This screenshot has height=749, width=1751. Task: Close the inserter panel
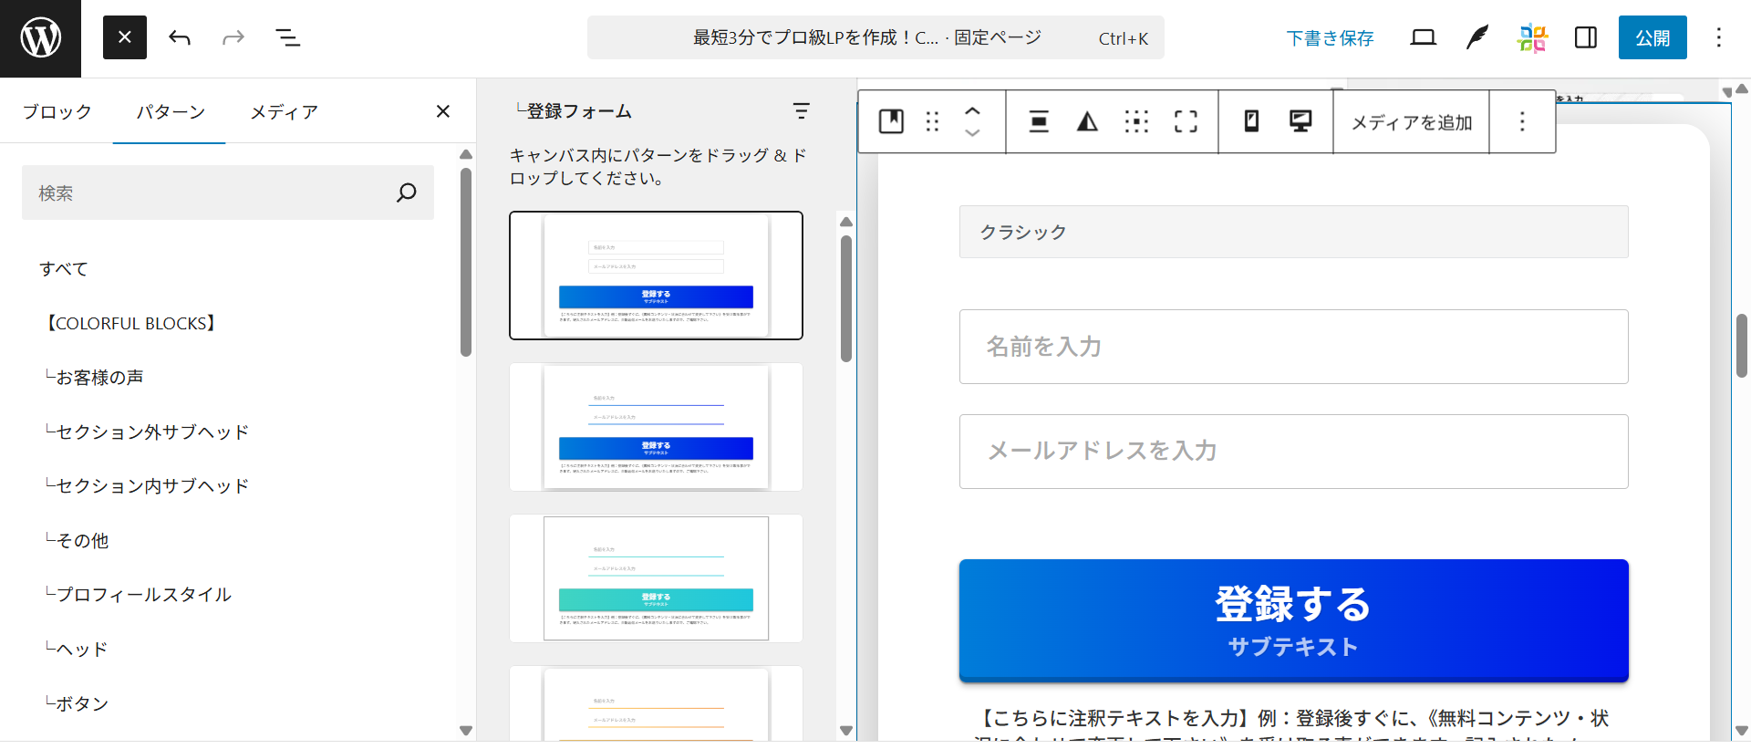click(443, 111)
